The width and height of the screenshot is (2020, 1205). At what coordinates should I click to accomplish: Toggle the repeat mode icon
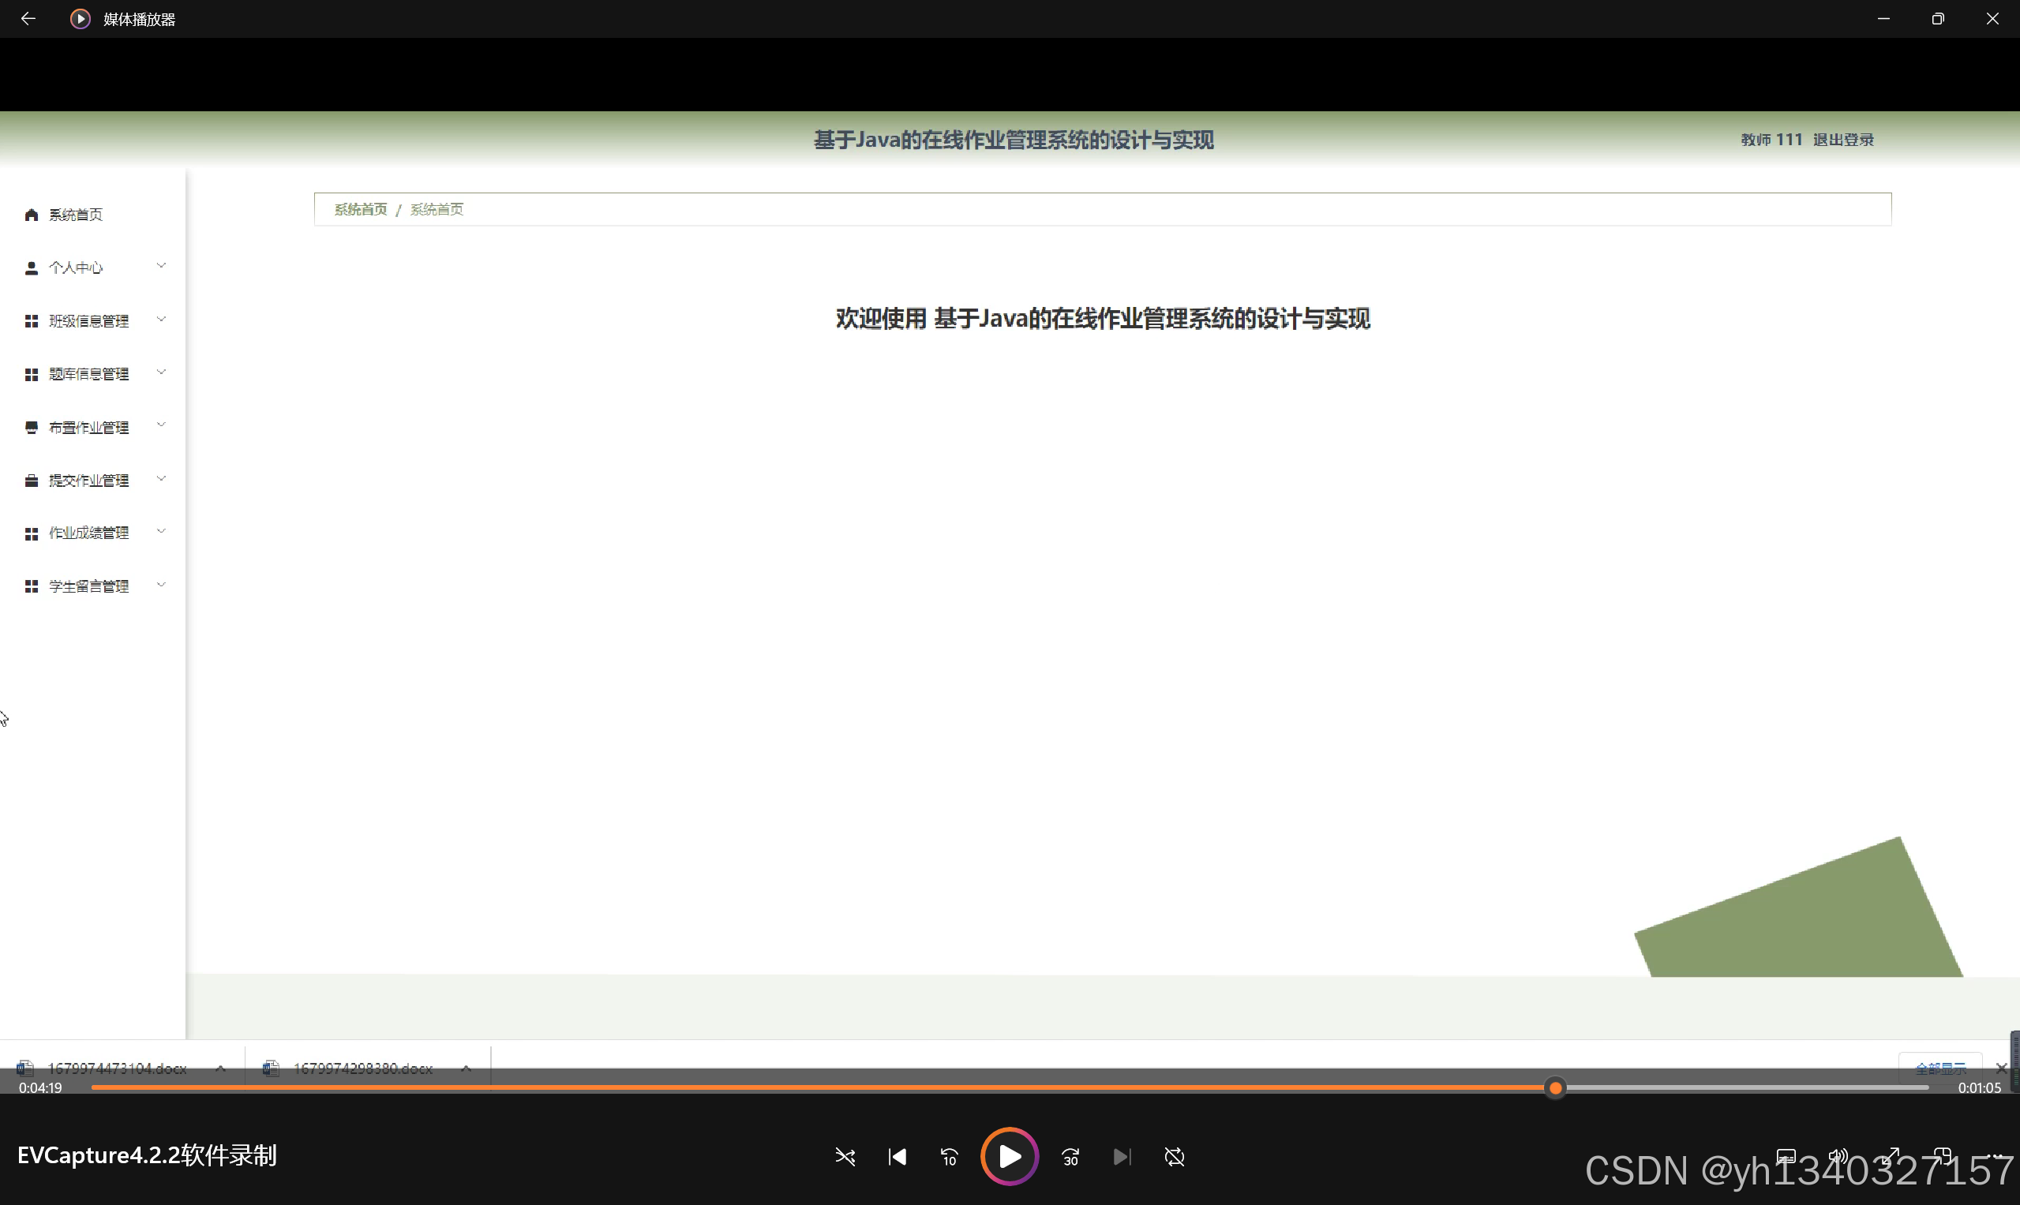1174,1156
